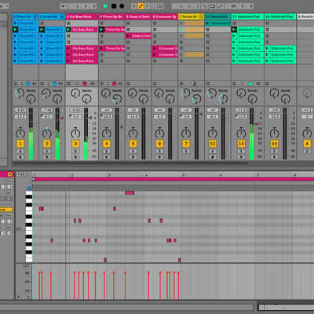Launch first Crossover S clip on track 6
Viewport: 314px width, 314px height.
pos(155,49)
